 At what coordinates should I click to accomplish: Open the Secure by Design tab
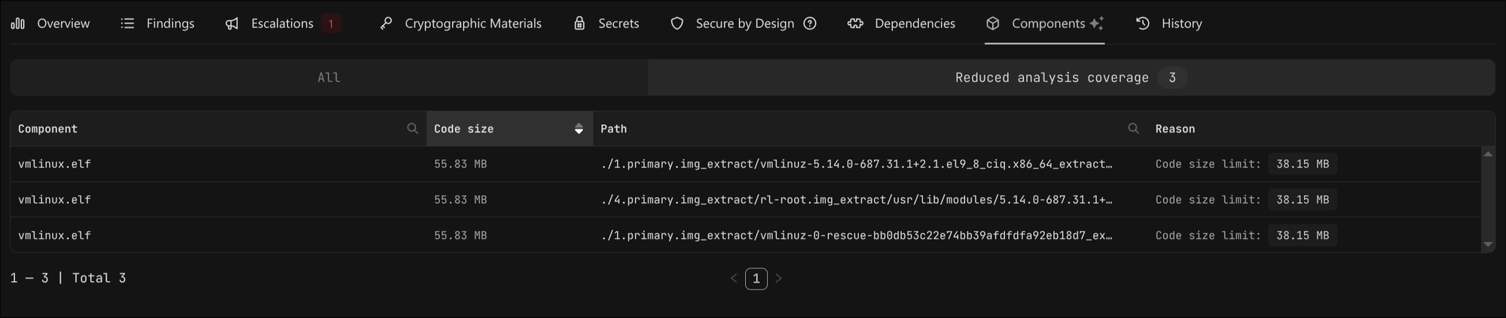(744, 23)
